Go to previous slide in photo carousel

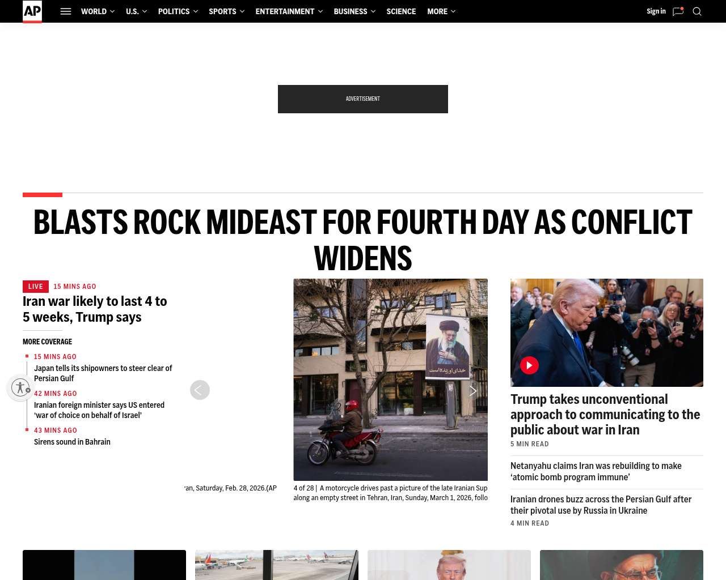[200, 390]
